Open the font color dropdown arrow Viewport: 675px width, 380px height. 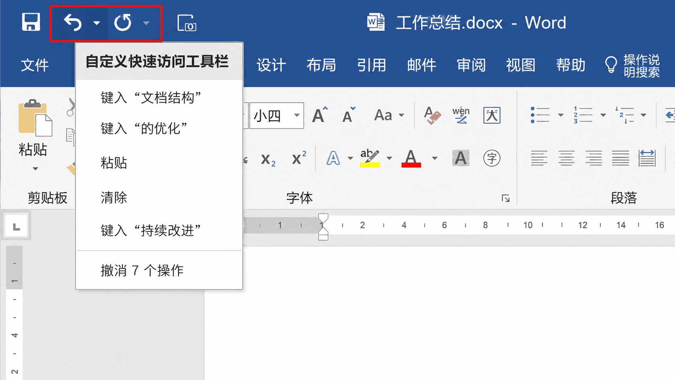point(434,158)
